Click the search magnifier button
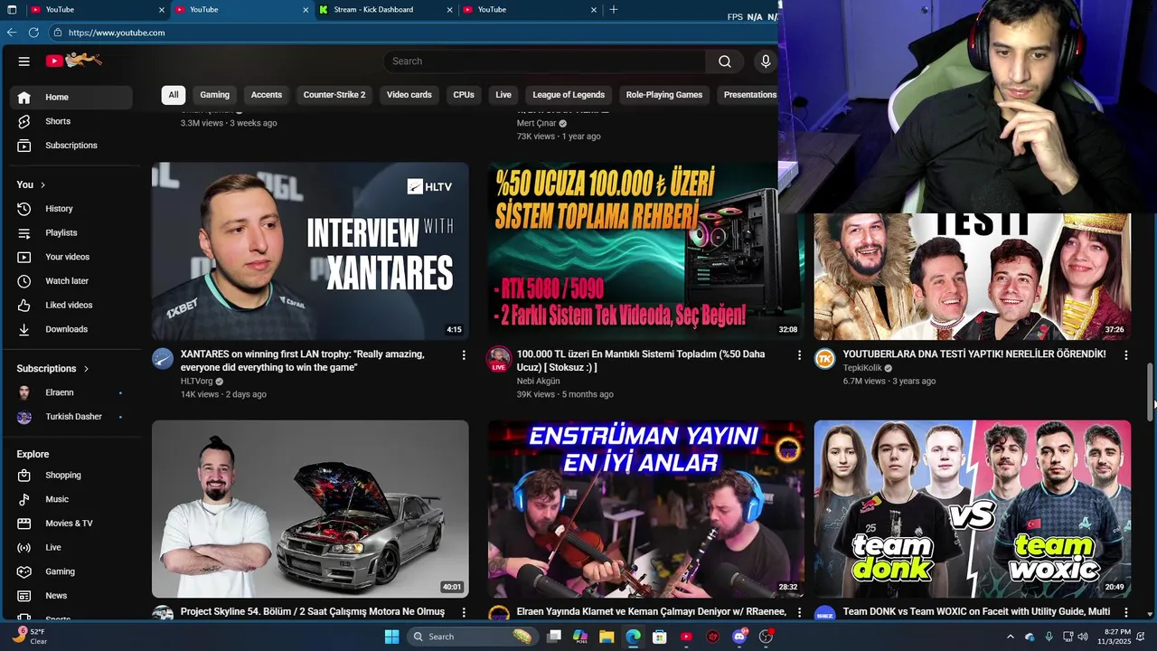1157x651 pixels. [x=725, y=61]
